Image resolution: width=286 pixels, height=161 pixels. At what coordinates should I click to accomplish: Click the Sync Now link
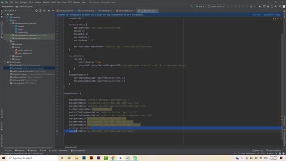257,15
